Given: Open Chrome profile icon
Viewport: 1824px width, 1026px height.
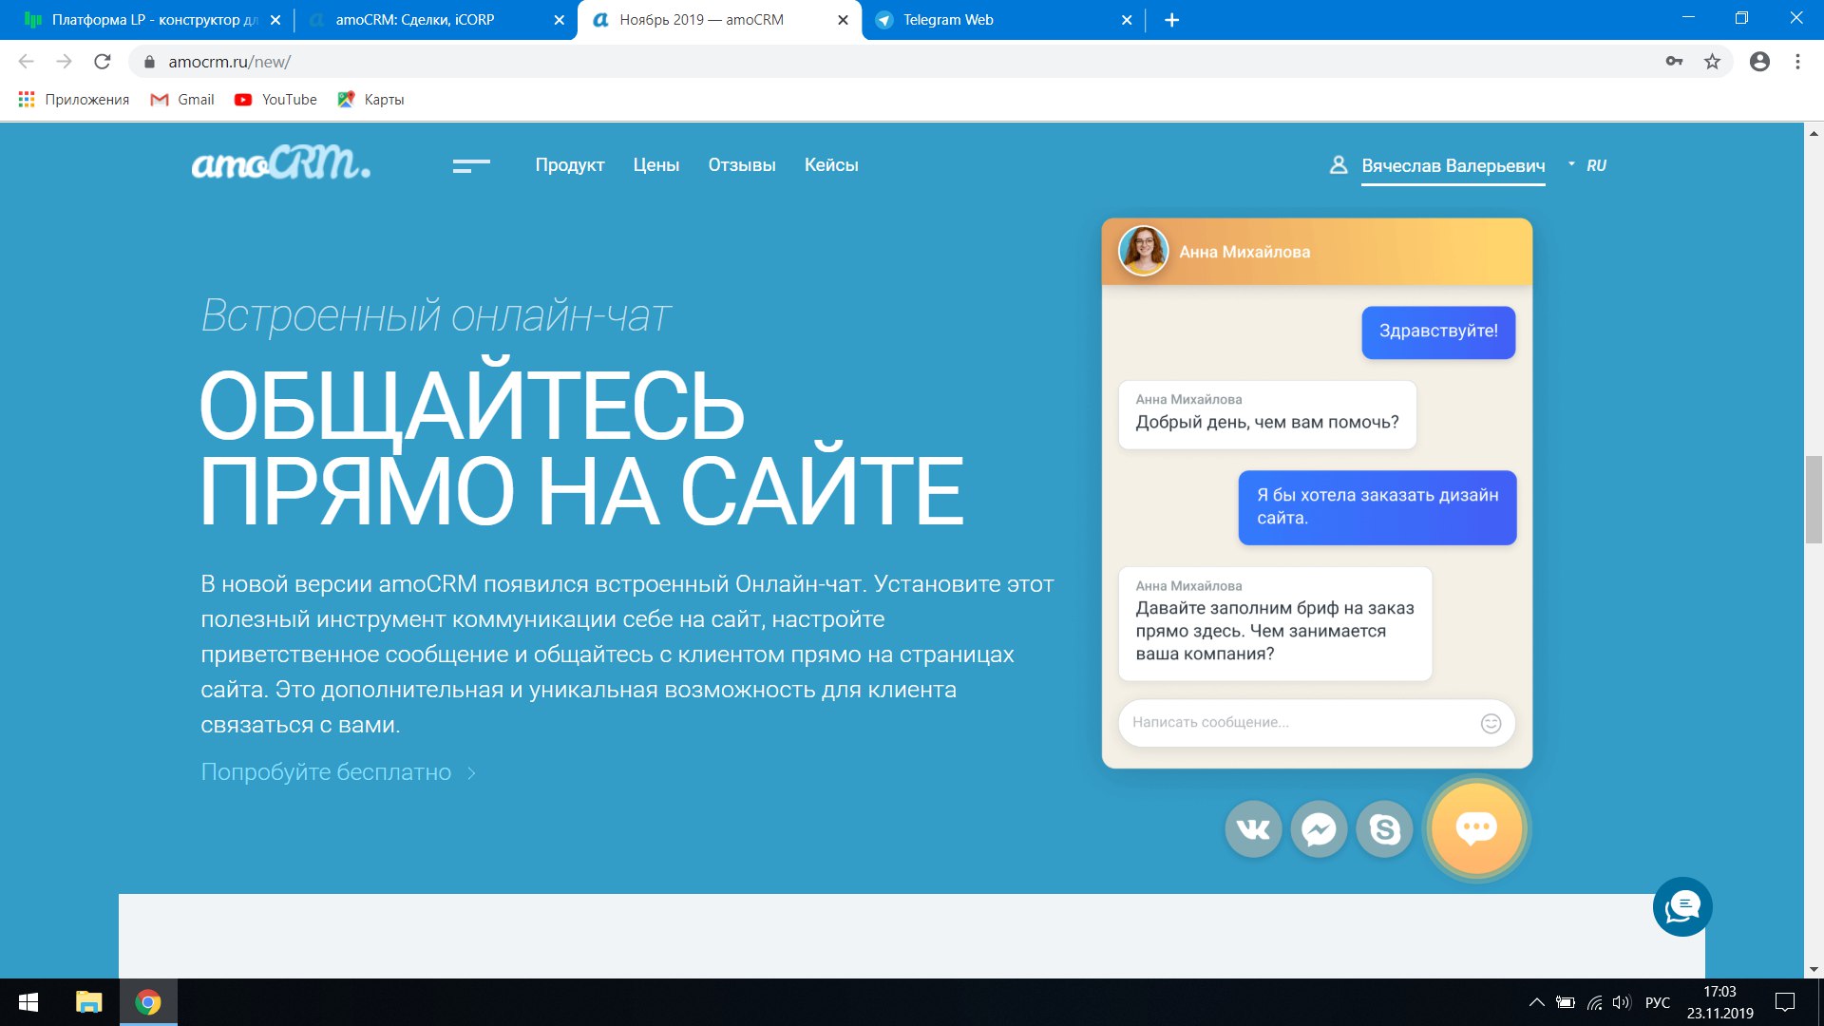Looking at the screenshot, I should pos(1759,62).
